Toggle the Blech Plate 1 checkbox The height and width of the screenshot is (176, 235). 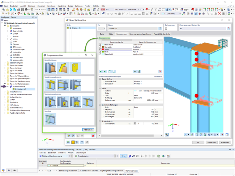coord(100,52)
